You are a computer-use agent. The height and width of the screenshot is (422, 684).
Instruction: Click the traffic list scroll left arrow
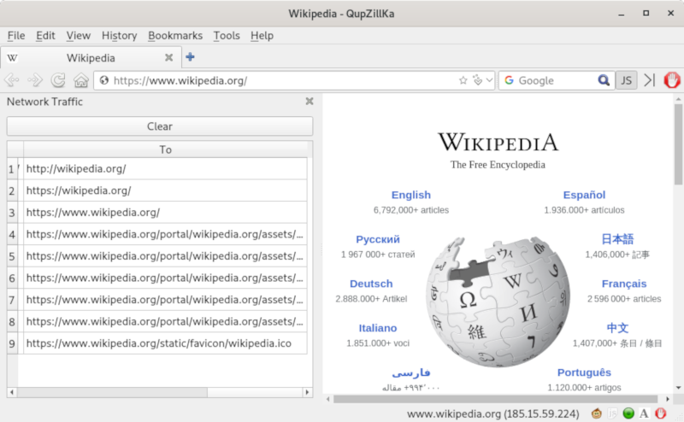pos(12,392)
